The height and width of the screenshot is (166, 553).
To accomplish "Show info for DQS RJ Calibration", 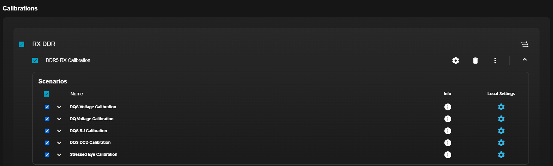I will [448, 131].
